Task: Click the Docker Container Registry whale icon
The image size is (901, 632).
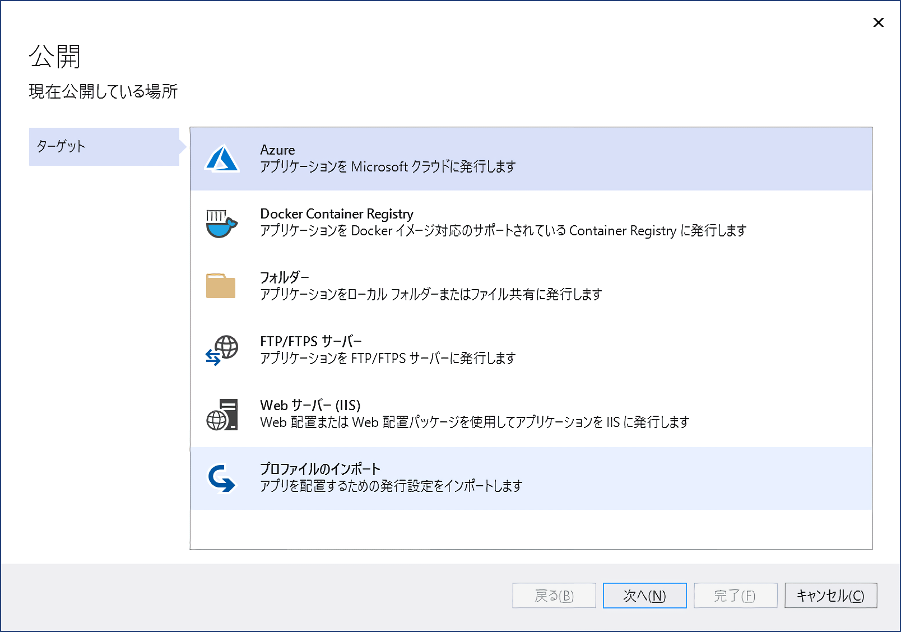Action: tap(221, 223)
